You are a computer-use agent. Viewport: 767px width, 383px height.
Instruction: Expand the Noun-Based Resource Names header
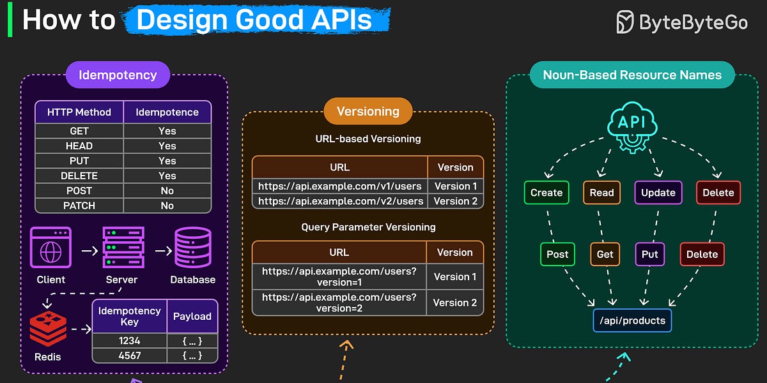pyautogui.click(x=632, y=75)
